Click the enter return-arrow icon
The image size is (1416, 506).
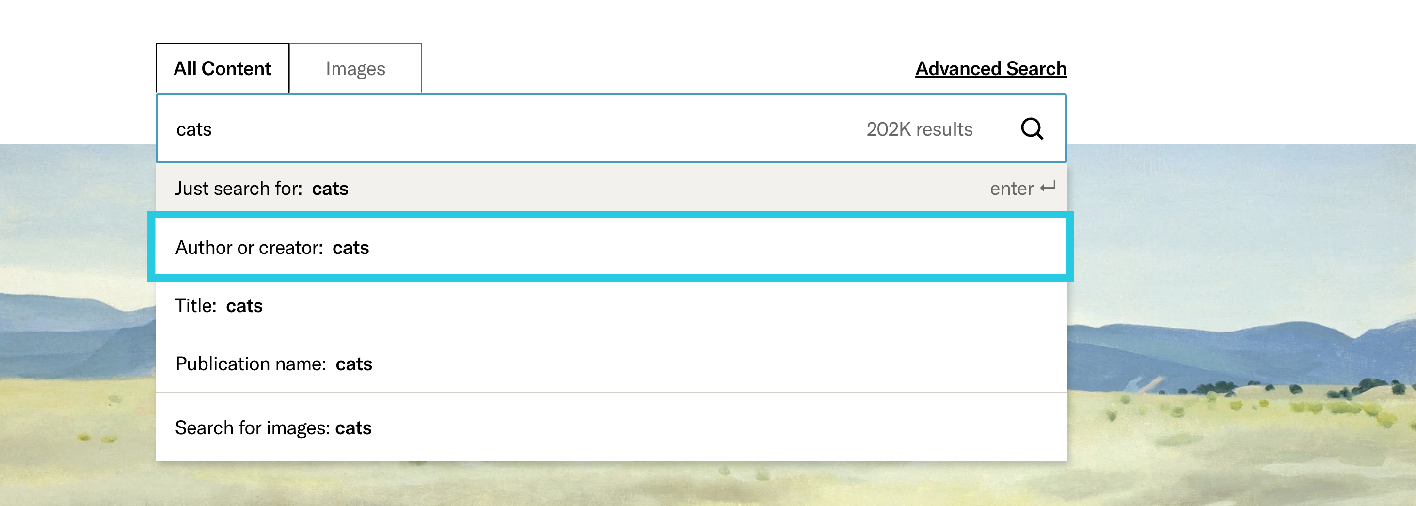(x=1048, y=188)
